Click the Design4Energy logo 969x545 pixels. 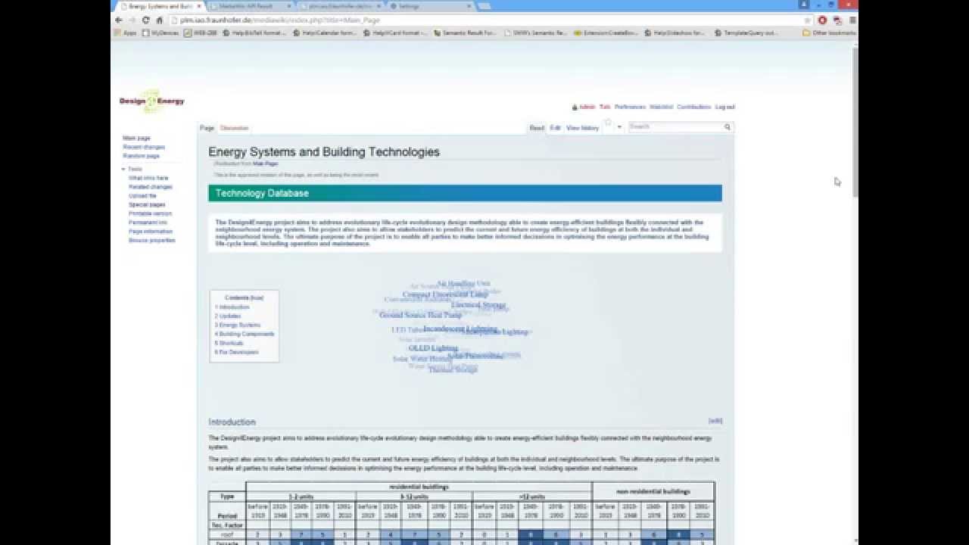(x=151, y=101)
